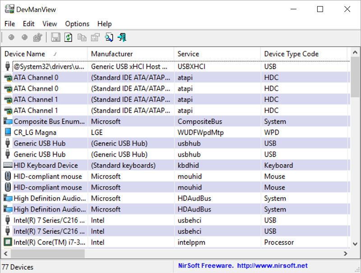Viewport: 361px width, 273px height.
Task: Click the horizontal scrollbar right arrow
Action: (x=345, y=254)
